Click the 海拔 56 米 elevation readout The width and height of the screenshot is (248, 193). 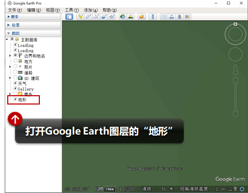(x=158, y=189)
